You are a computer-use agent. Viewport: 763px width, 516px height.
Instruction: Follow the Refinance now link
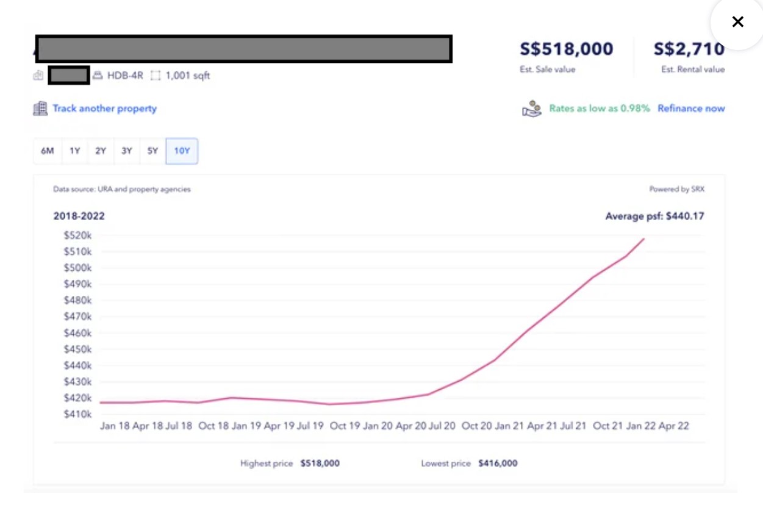[692, 108]
